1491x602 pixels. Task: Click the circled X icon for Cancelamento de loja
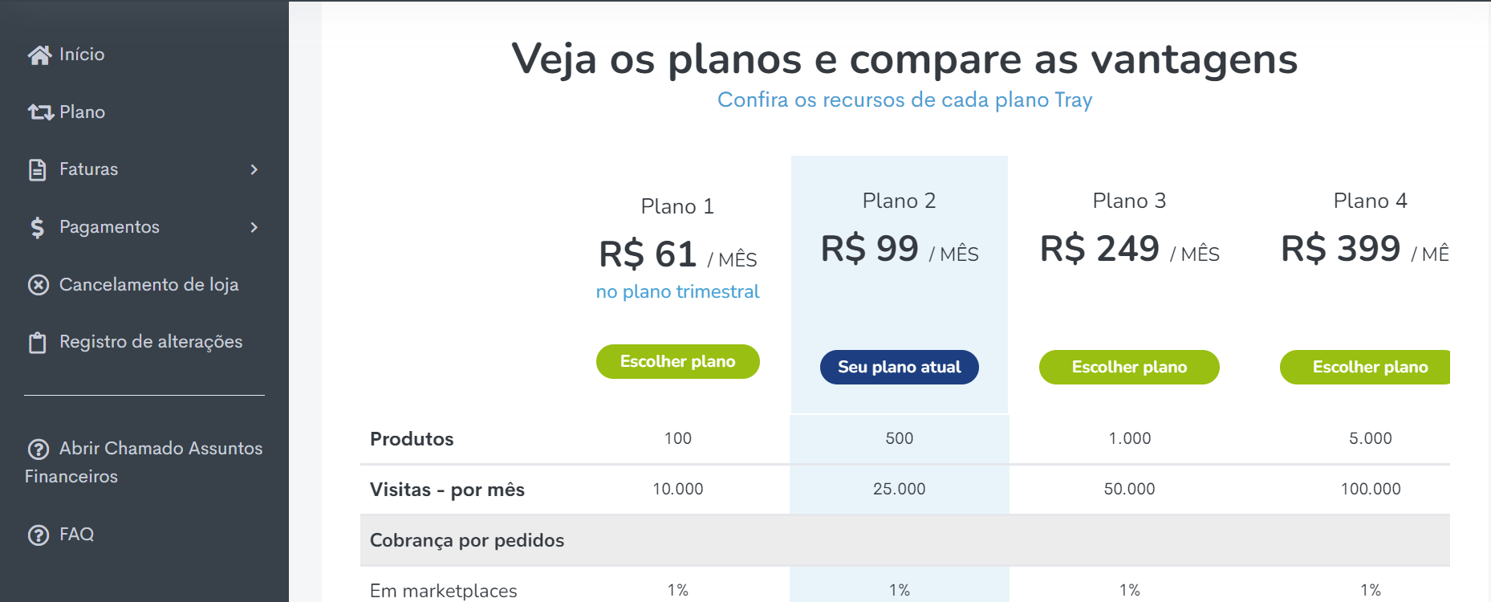(x=39, y=285)
